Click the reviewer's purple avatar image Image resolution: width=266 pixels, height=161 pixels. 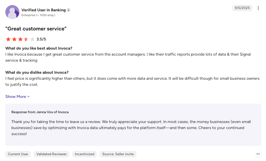point(12,12)
